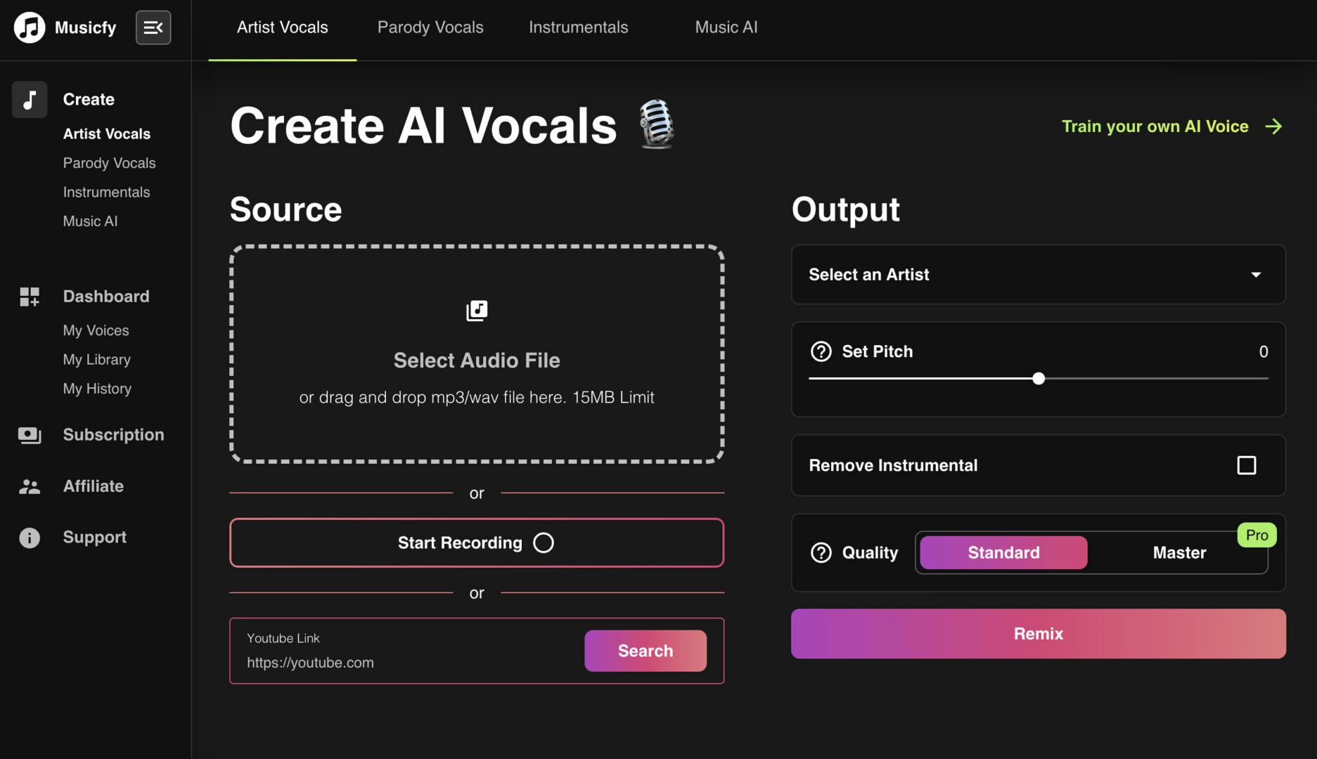Click the Set Pitch help icon
This screenshot has width=1317, height=759.
pyautogui.click(x=821, y=351)
